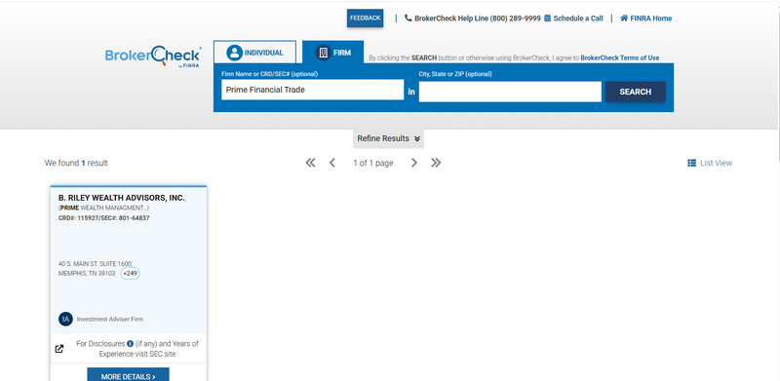780x381 pixels.
Task: Click the FEEDBACK button
Action: tap(365, 18)
